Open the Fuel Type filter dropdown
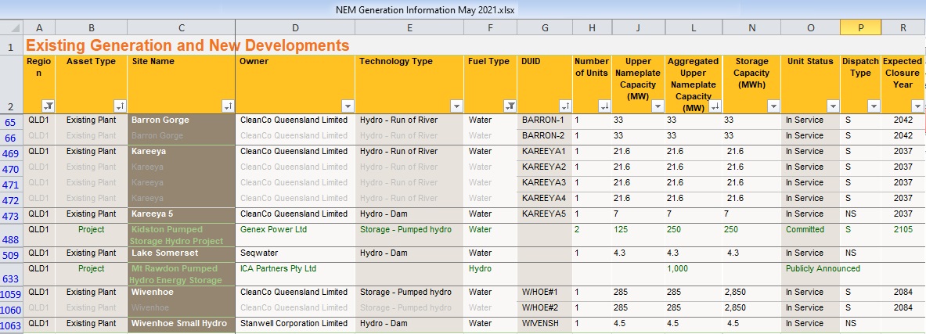 click(510, 106)
